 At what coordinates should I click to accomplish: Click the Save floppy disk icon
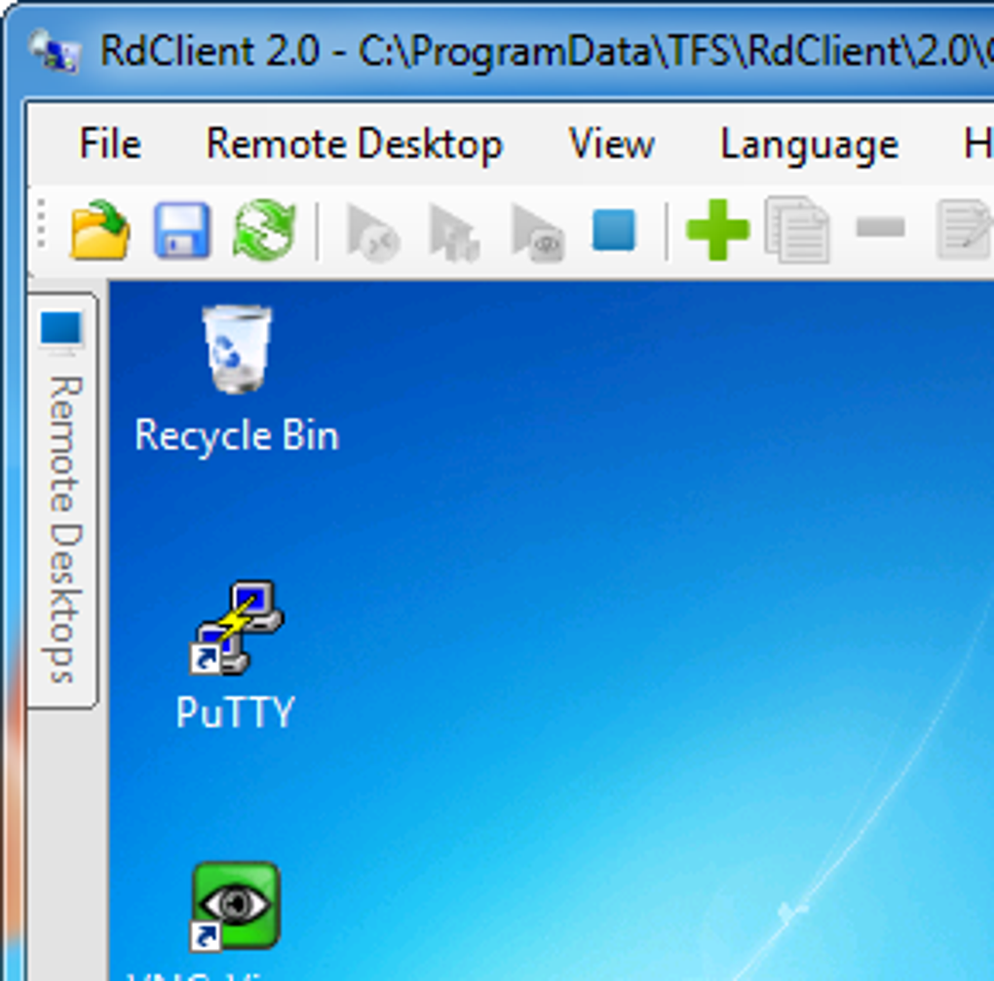[182, 230]
